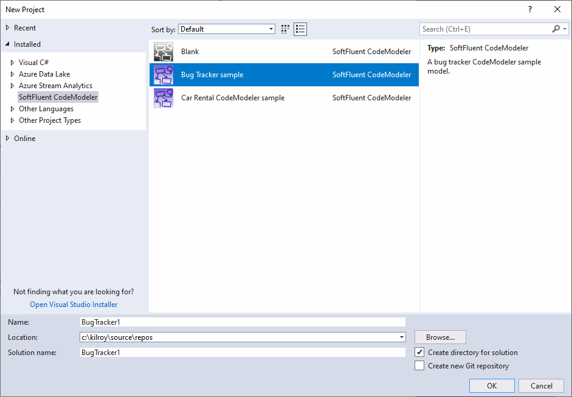Click the Car Rental CodeModeler sample icon
The image size is (572, 397).
pos(164,98)
